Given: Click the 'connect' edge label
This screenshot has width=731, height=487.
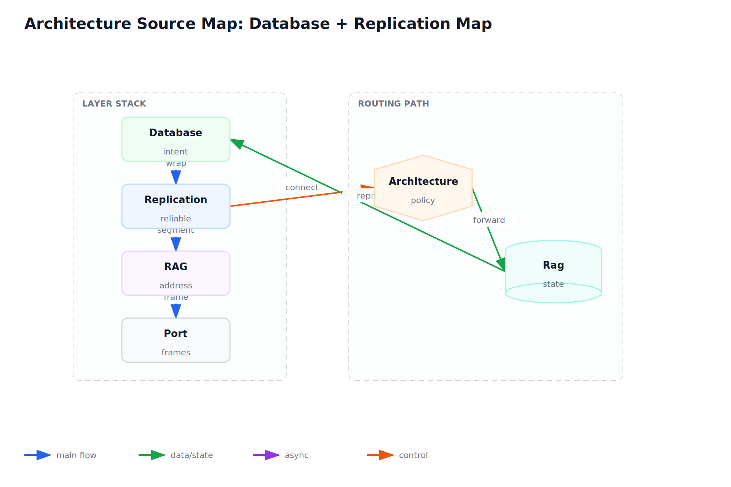Looking at the screenshot, I should (302, 188).
